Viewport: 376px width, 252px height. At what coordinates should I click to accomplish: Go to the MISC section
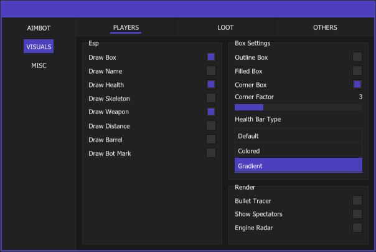point(39,65)
